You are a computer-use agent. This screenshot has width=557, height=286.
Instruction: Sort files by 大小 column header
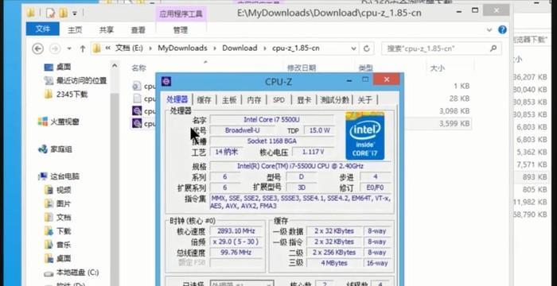pos(438,68)
